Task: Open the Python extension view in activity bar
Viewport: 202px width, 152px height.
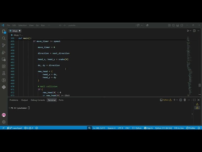Action: click(x=4, y=87)
